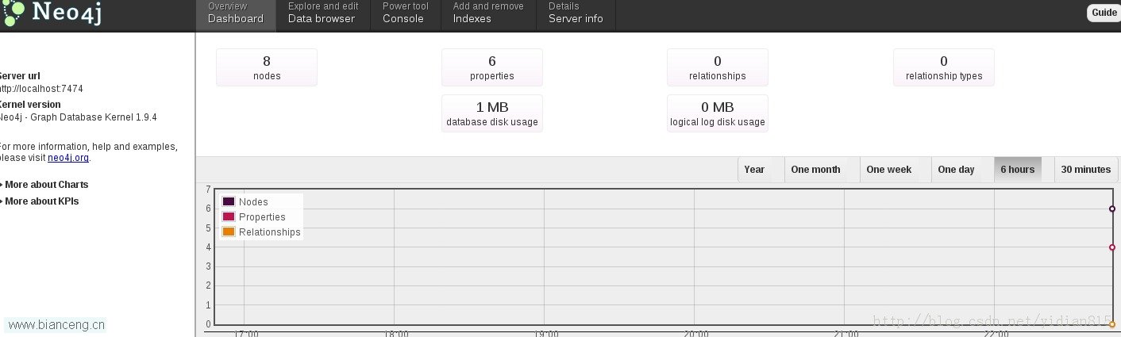Follow the neo4j.org link
Viewport: 1121px width, 337px height.
point(68,158)
